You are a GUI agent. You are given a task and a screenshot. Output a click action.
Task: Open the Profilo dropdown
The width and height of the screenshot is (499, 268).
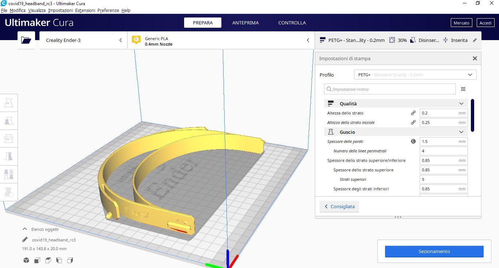(x=415, y=75)
